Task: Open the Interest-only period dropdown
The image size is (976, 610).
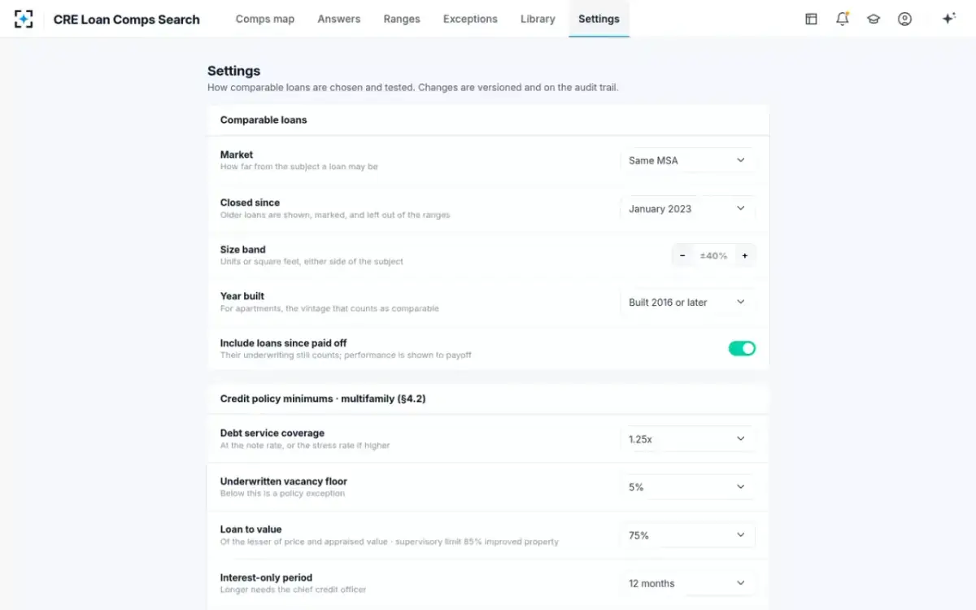Action: [x=687, y=583]
